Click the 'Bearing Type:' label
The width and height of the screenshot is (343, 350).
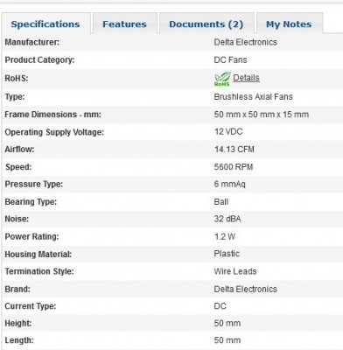31,202
